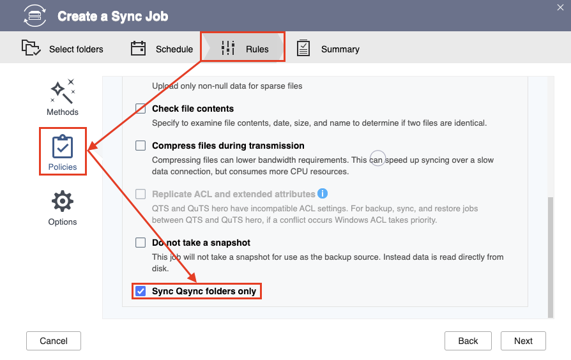571x360 pixels.
Task: Click the info icon beside Replicate ACL
Action: pyautogui.click(x=323, y=193)
